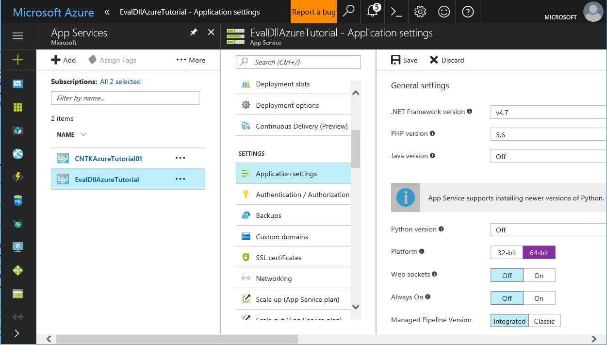Choose Classic managed pipeline
Viewport: 607px width, 345px height.
pyautogui.click(x=544, y=321)
